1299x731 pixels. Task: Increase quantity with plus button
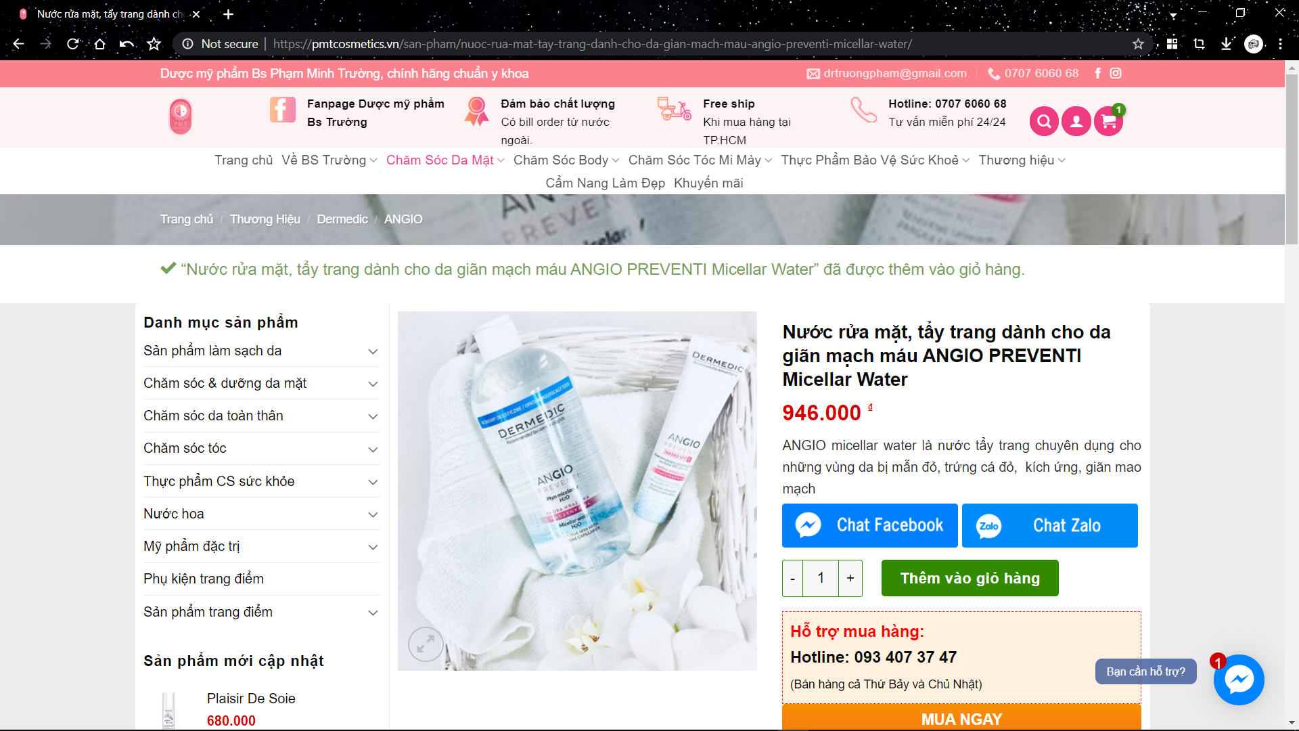pos(850,578)
